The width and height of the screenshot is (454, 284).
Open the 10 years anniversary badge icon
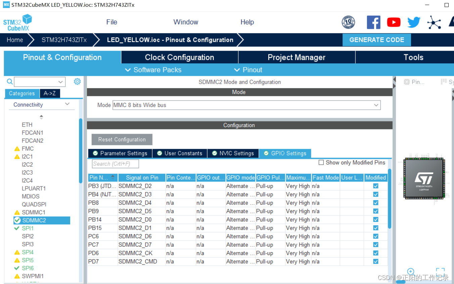tap(348, 22)
